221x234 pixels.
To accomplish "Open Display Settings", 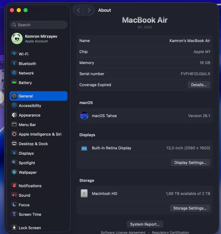I will tap(190, 162).
